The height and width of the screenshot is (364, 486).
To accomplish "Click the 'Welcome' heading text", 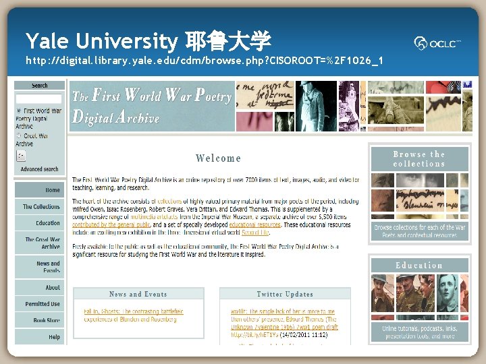I will (x=218, y=158).
